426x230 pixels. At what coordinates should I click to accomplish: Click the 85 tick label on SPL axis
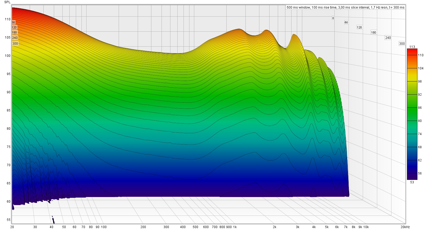click(8, 110)
